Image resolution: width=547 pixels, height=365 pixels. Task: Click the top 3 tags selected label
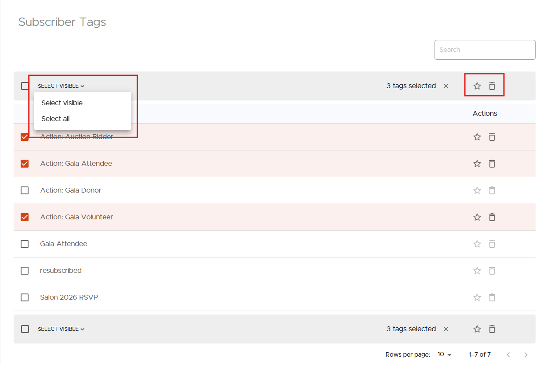(411, 86)
